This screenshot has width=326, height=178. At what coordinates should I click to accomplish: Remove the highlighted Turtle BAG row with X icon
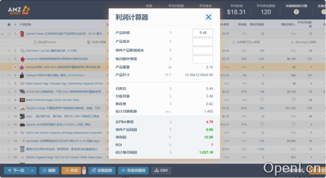pos(15,67)
